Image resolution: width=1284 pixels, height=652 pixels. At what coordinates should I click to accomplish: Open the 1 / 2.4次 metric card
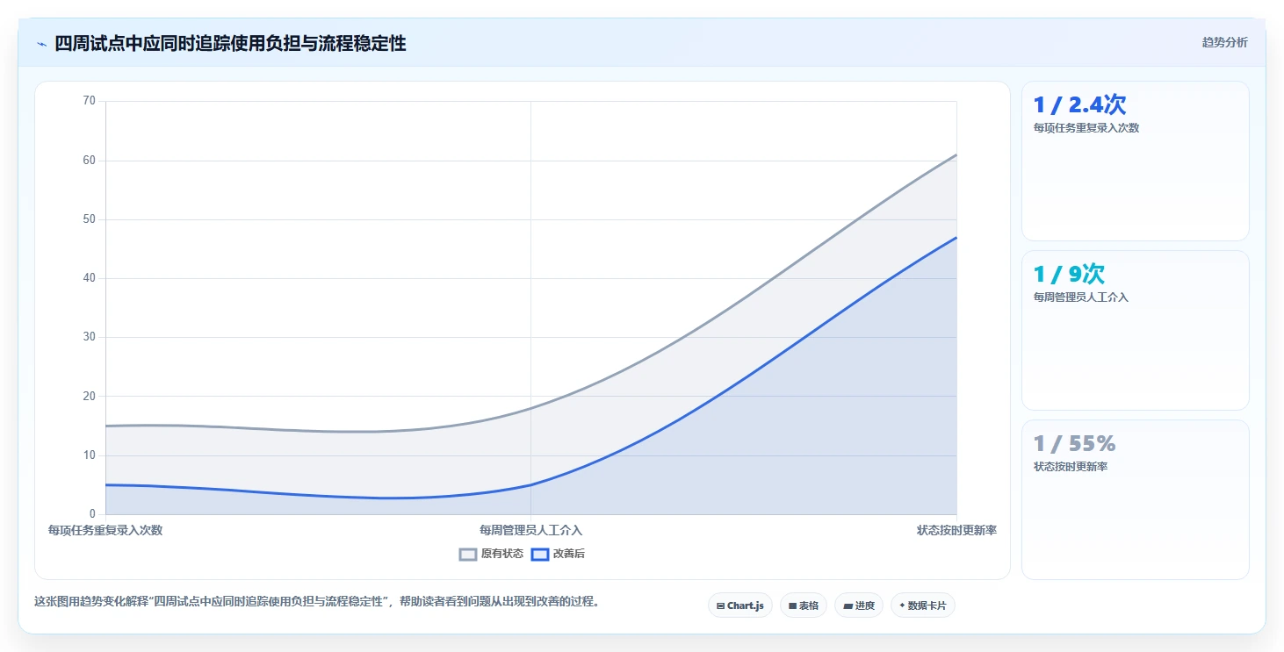coord(1135,161)
